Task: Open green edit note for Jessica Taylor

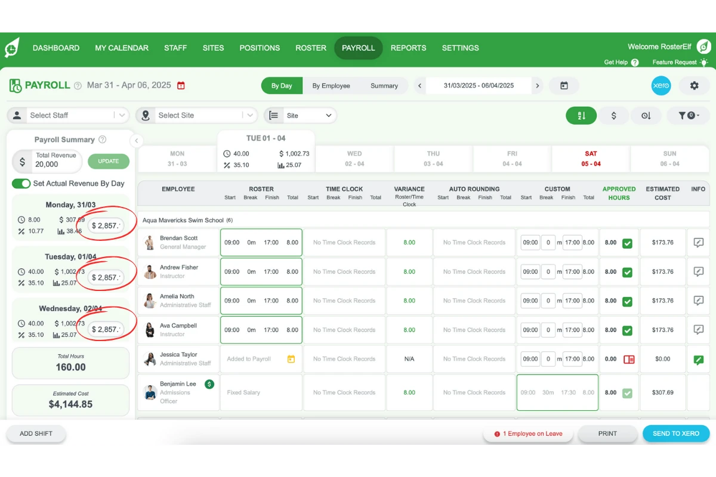Action: tap(699, 360)
